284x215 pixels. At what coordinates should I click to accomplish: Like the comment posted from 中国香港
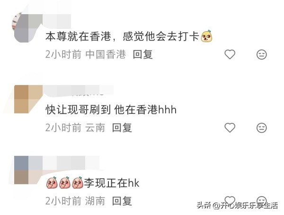[230, 54]
